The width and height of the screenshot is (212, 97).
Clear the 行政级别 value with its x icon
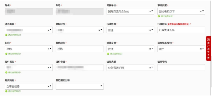tap(150, 30)
